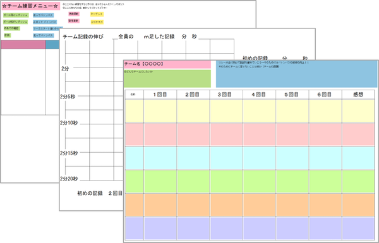The width and height of the screenshot is (379, 243).
Task: Click the チーム名【○○○○】 pink field
Action: tap(167, 64)
